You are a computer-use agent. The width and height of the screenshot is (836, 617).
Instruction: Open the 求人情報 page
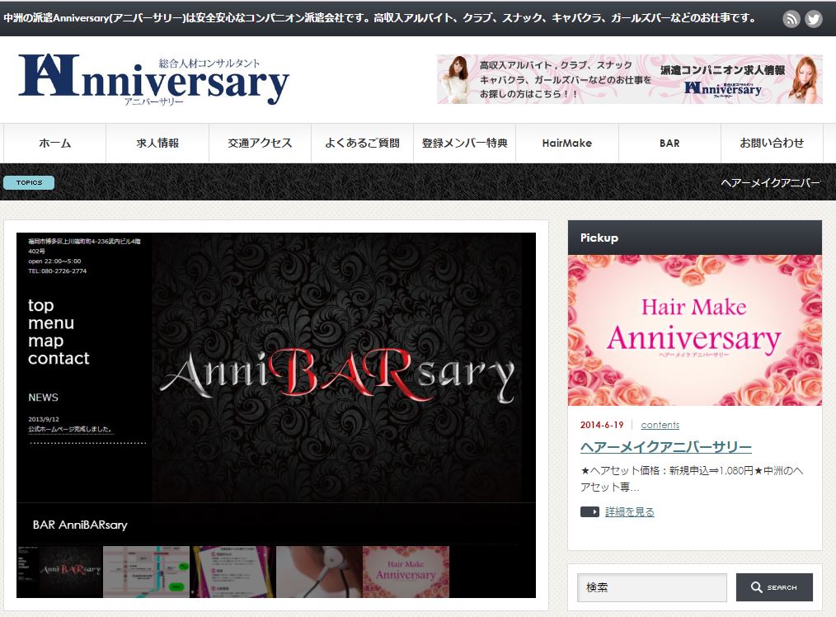tap(157, 143)
